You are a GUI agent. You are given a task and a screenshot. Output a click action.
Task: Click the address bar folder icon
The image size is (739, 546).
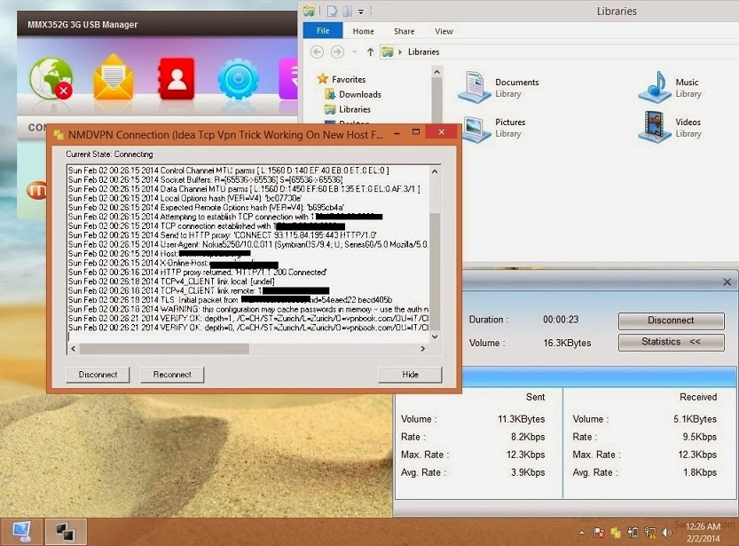click(x=388, y=51)
